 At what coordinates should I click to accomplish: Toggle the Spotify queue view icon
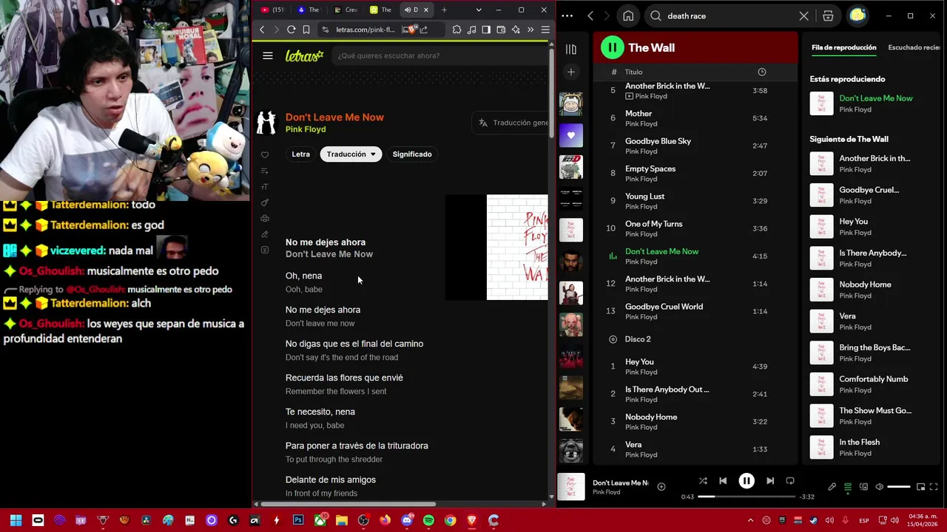click(x=848, y=487)
